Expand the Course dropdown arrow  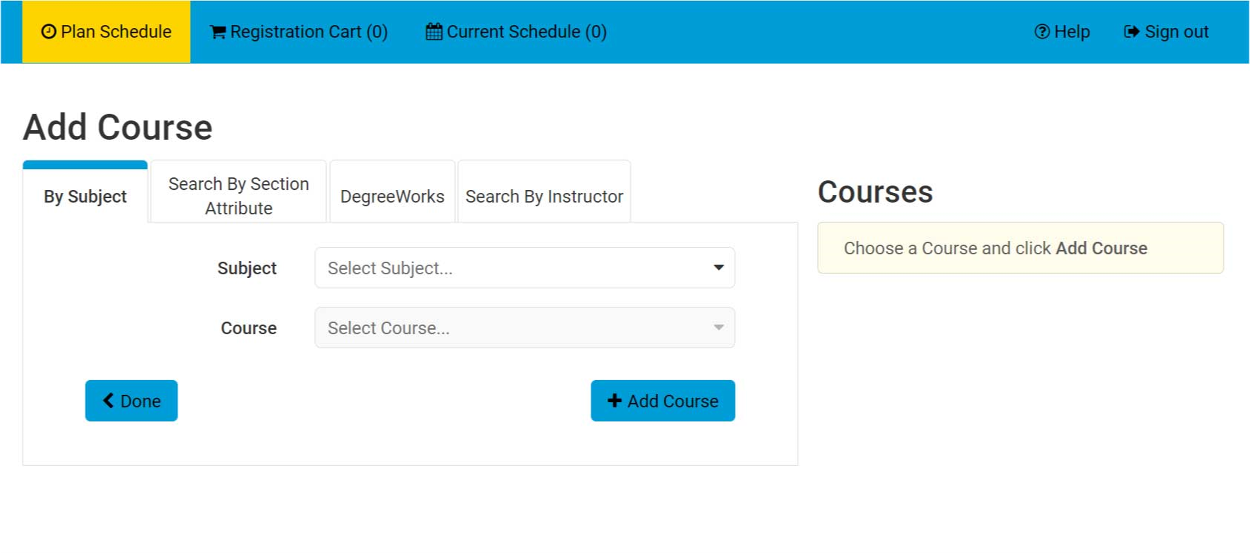(718, 327)
